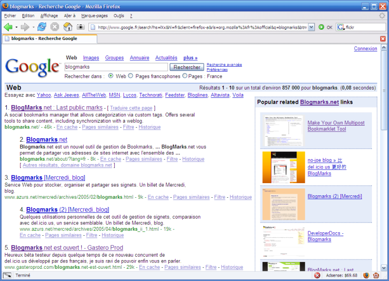Select the Pages France radio button
Screen dimensions: 389x281
[185, 76]
